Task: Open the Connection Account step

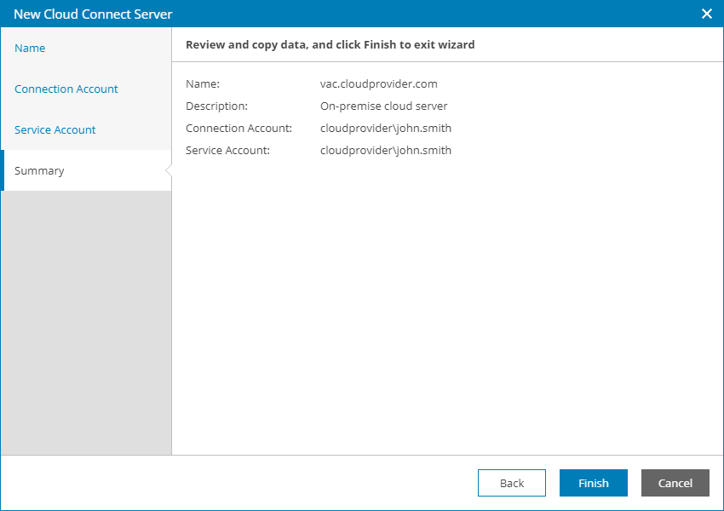Action: click(x=66, y=89)
